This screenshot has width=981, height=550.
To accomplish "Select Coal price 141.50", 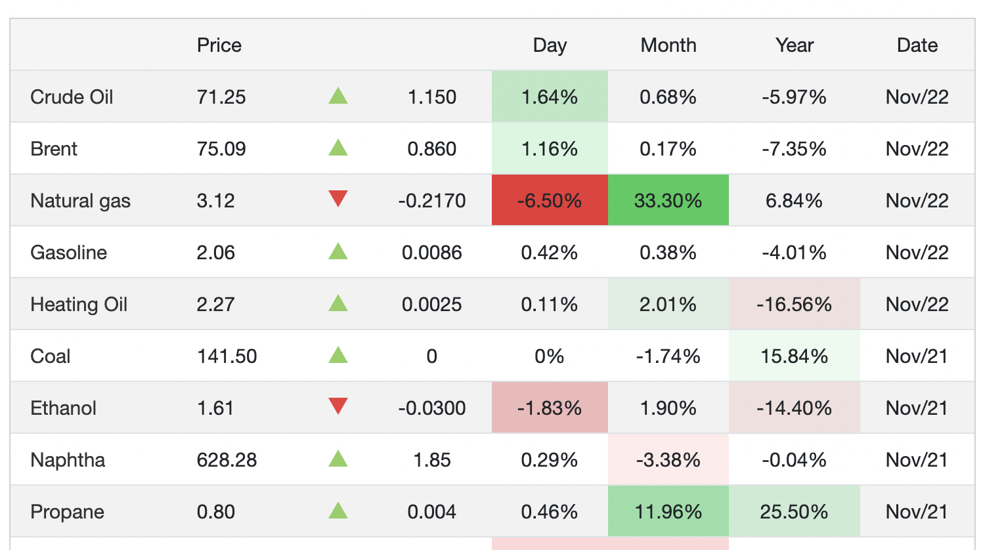I will pyautogui.click(x=227, y=356).
